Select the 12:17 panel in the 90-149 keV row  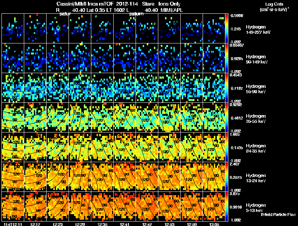click(x=35, y=58)
